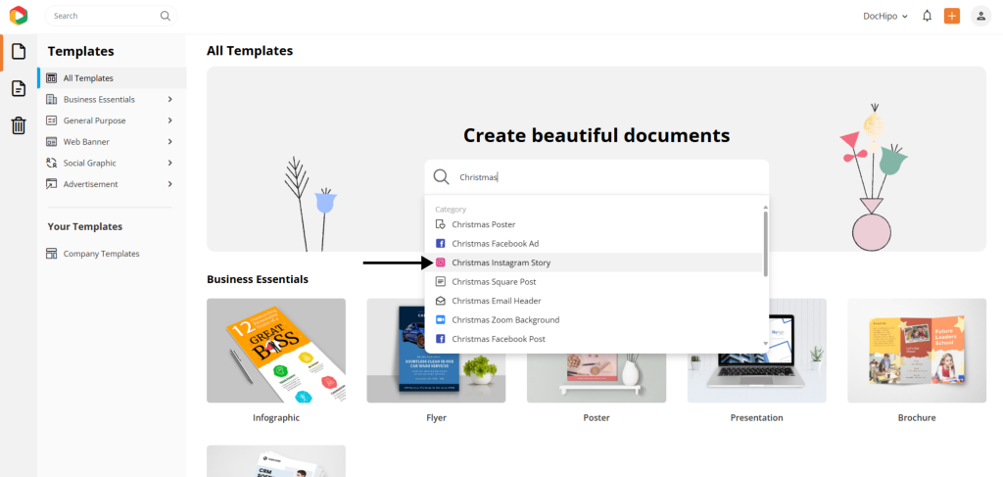
Task: Expand the General Purpose chevron
Action: click(170, 120)
